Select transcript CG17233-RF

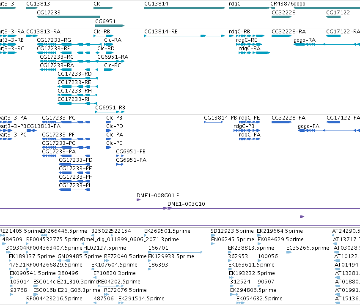coord(53,49)
